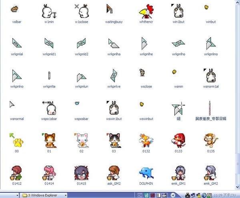
Task: Select the emk_GM1 character file
Action: (x=178, y=173)
